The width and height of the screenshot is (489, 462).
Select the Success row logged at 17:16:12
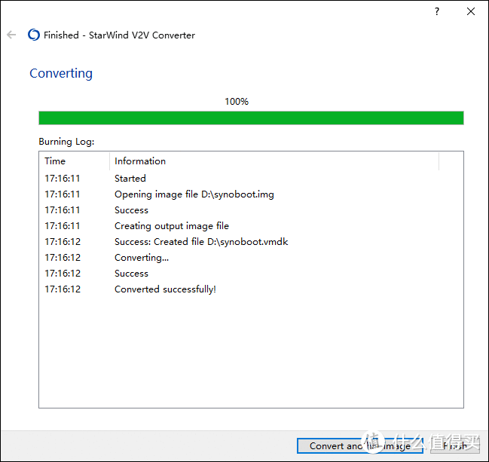(131, 274)
